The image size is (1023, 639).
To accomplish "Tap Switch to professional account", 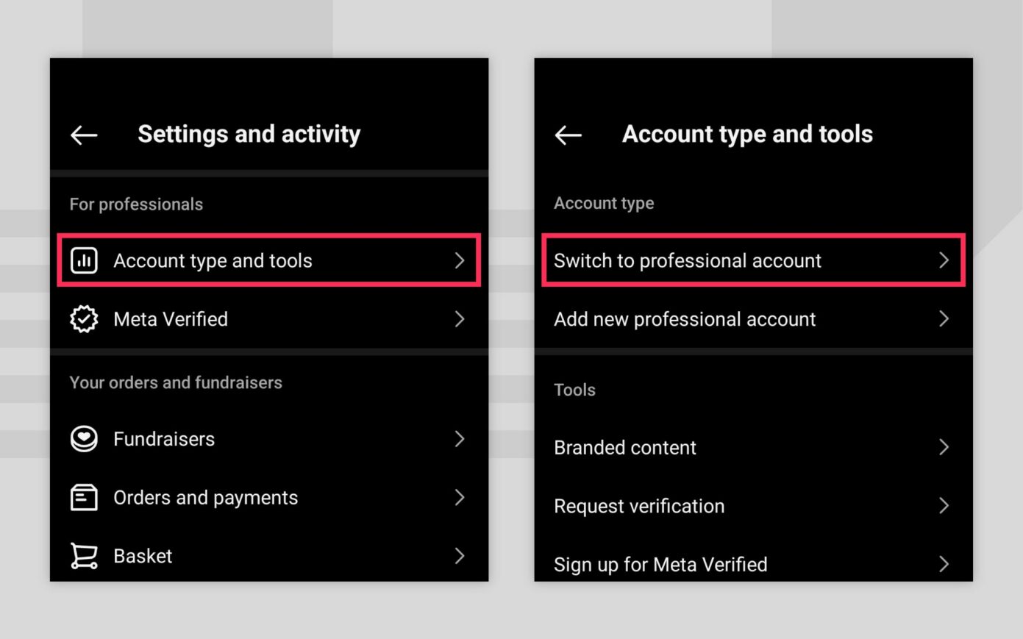I will click(687, 260).
